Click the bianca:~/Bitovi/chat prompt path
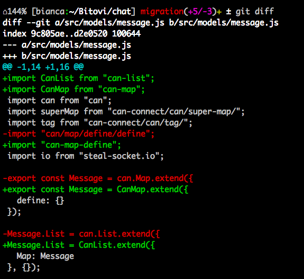 [84, 12]
